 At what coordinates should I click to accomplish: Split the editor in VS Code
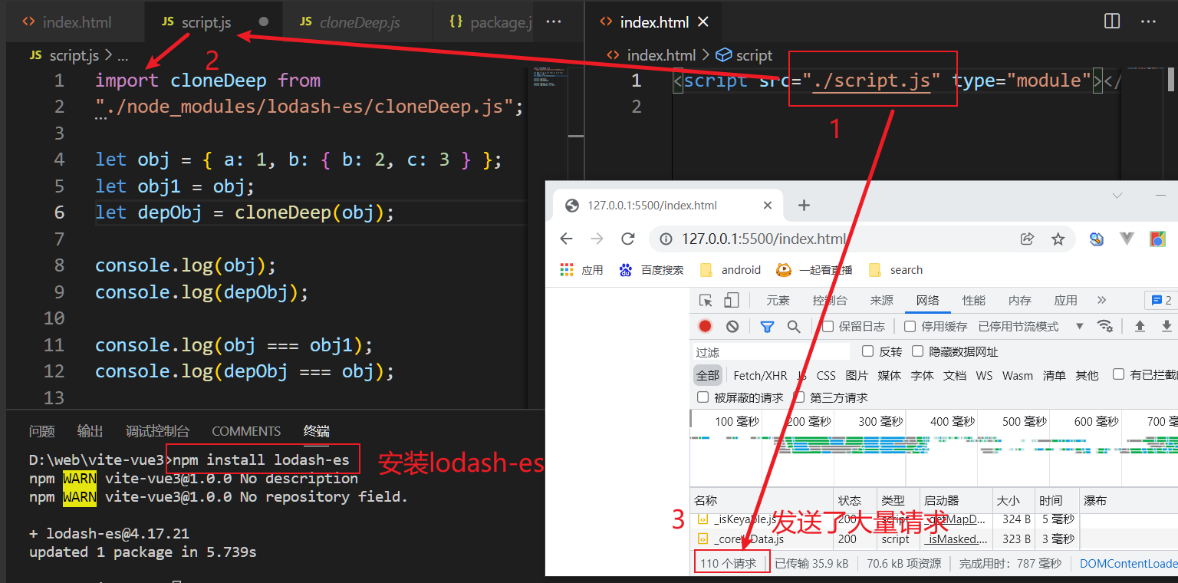[x=1111, y=21]
